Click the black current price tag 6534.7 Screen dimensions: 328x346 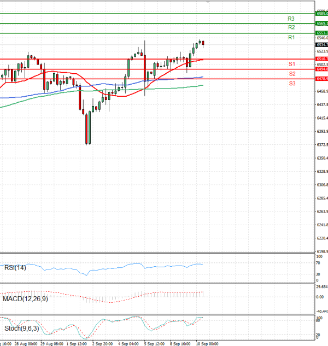point(322,45)
